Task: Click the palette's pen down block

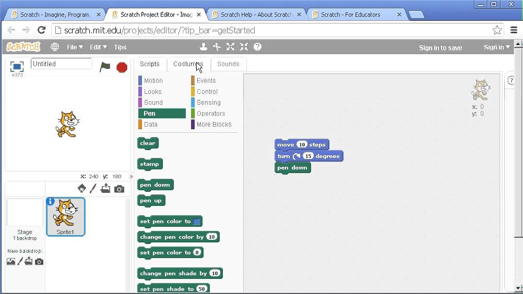Action: [x=155, y=185]
